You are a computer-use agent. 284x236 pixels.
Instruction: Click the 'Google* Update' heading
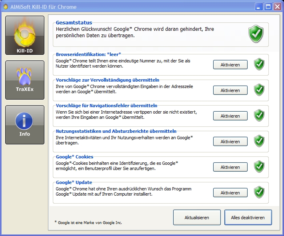74,182
